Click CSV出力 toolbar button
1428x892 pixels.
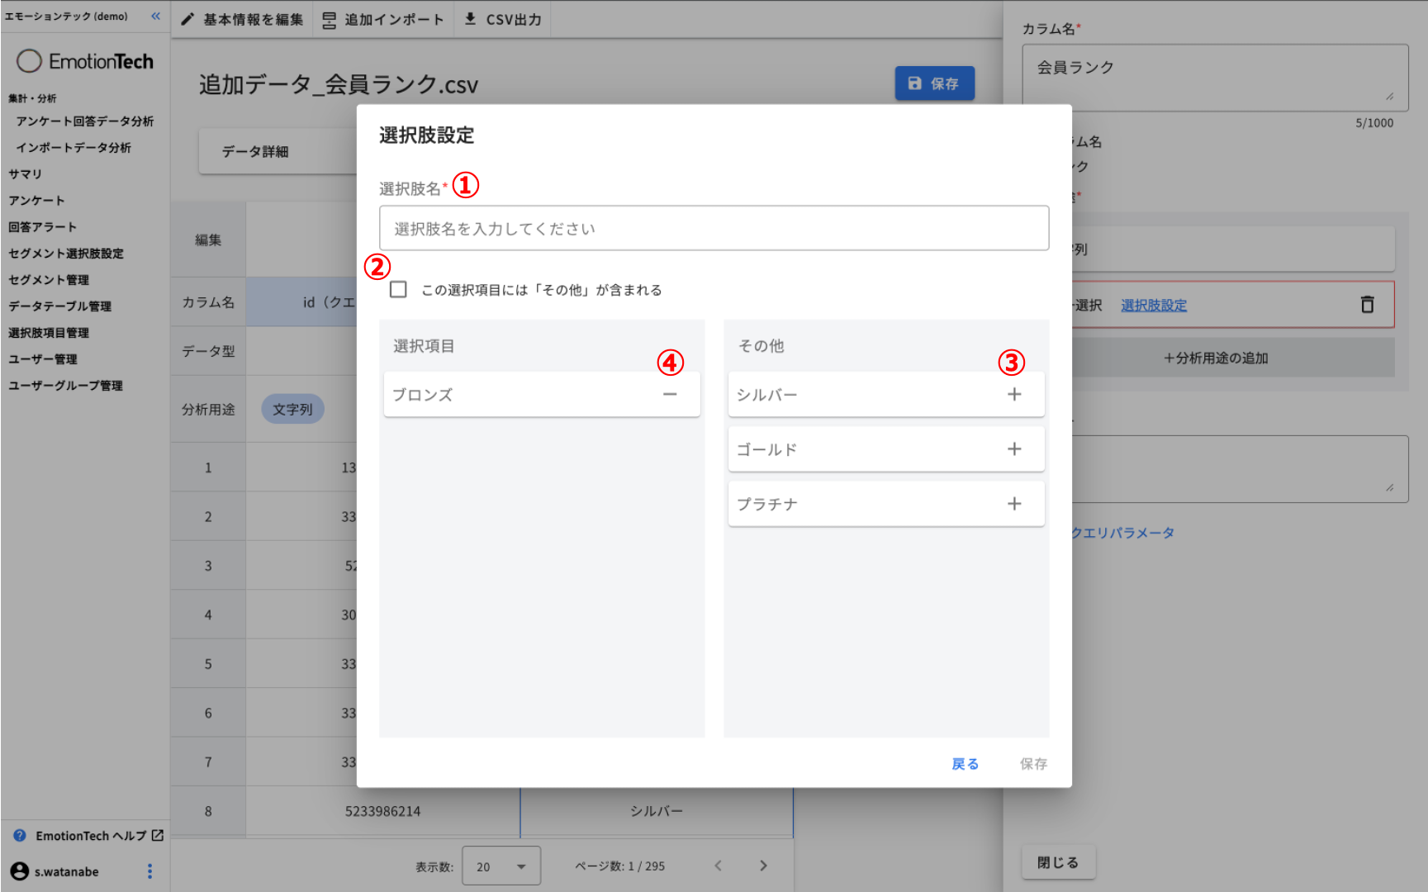(x=503, y=19)
